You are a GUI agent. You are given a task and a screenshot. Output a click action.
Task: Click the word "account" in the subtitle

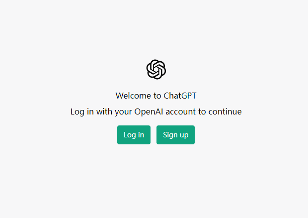tap(181, 112)
